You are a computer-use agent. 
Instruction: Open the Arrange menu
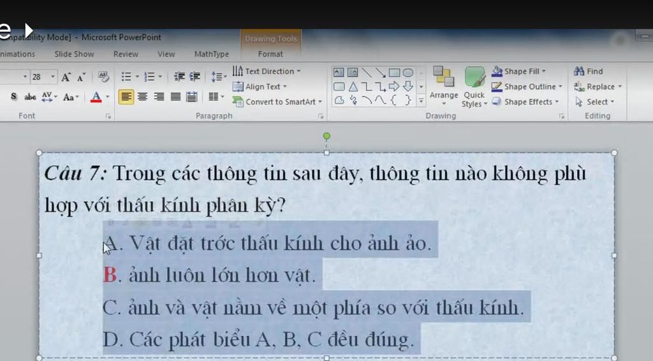click(x=444, y=86)
